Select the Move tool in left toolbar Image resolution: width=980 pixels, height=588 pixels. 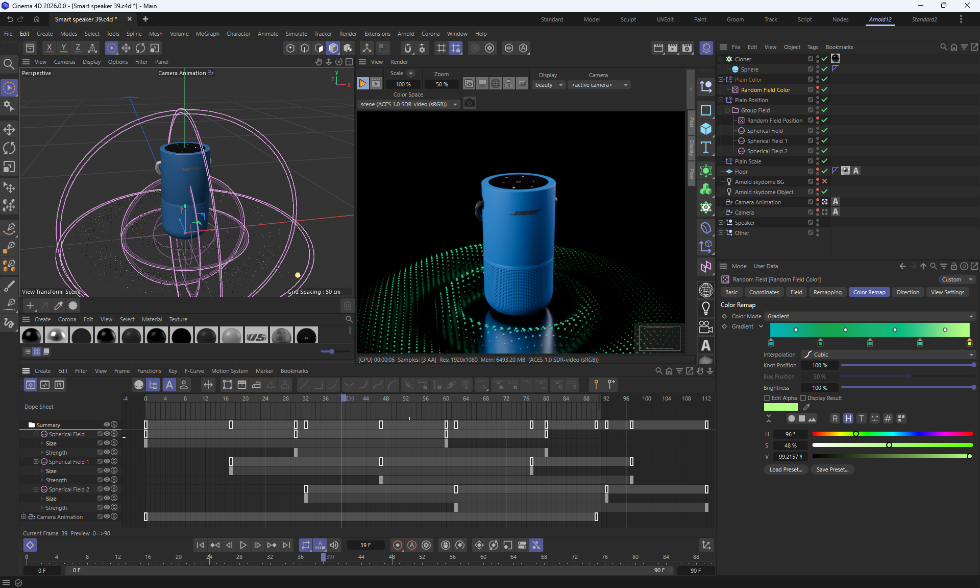[9, 129]
